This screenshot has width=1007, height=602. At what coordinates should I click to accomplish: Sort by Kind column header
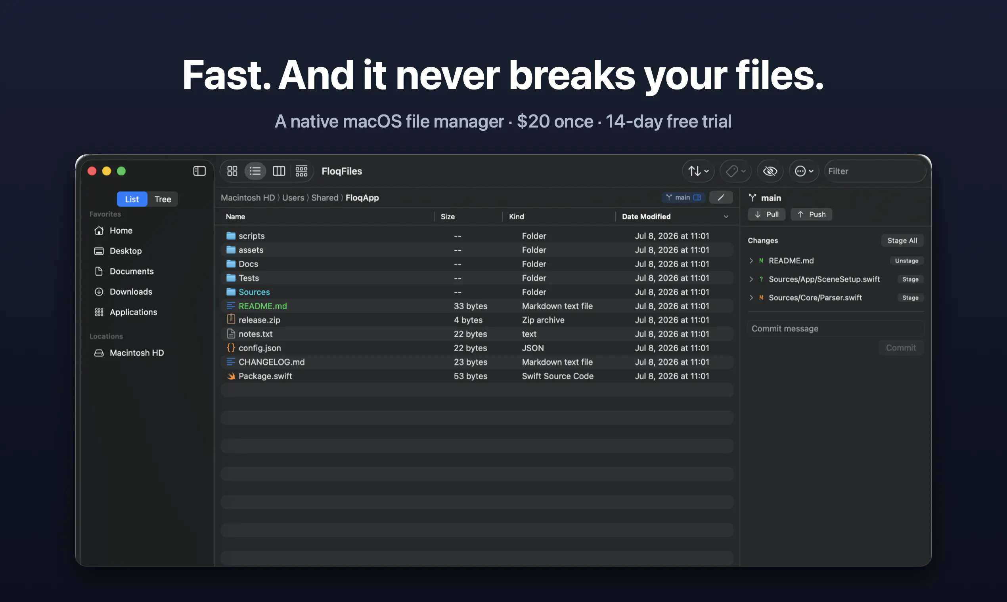coord(517,217)
